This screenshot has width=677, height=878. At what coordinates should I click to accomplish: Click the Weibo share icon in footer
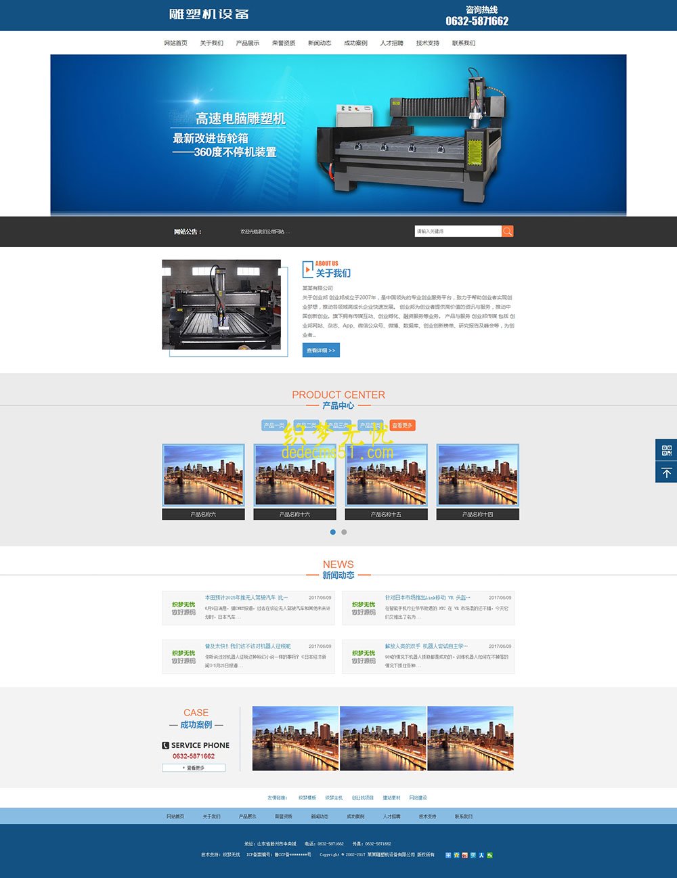point(464,855)
